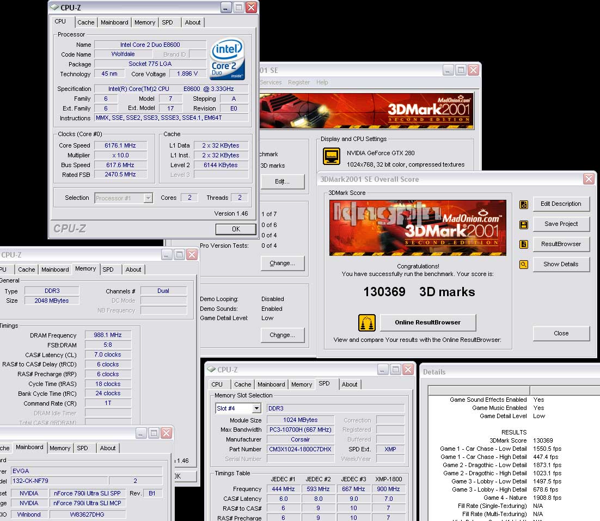Select SPD tab in Memory CPU-Z window
The height and width of the screenshot is (521, 600).
coord(108,269)
